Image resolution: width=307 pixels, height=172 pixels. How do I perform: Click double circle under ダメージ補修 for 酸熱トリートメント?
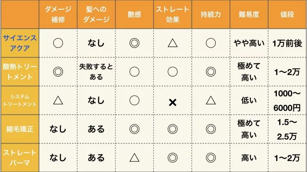pyautogui.click(x=58, y=72)
